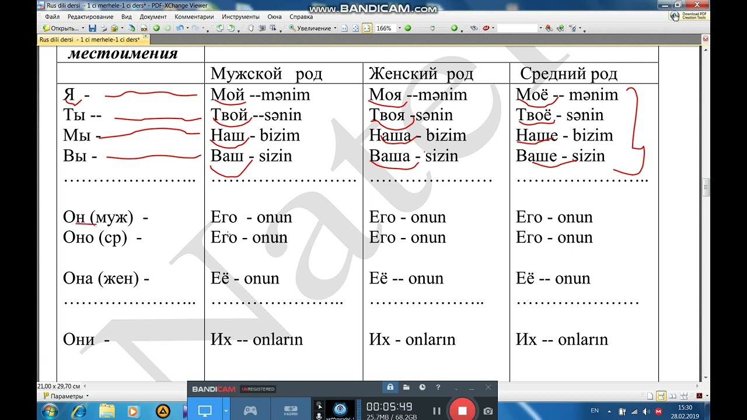Click the Print icon in the toolbar
Viewport: 747px width, 420px height.
[x=104, y=28]
